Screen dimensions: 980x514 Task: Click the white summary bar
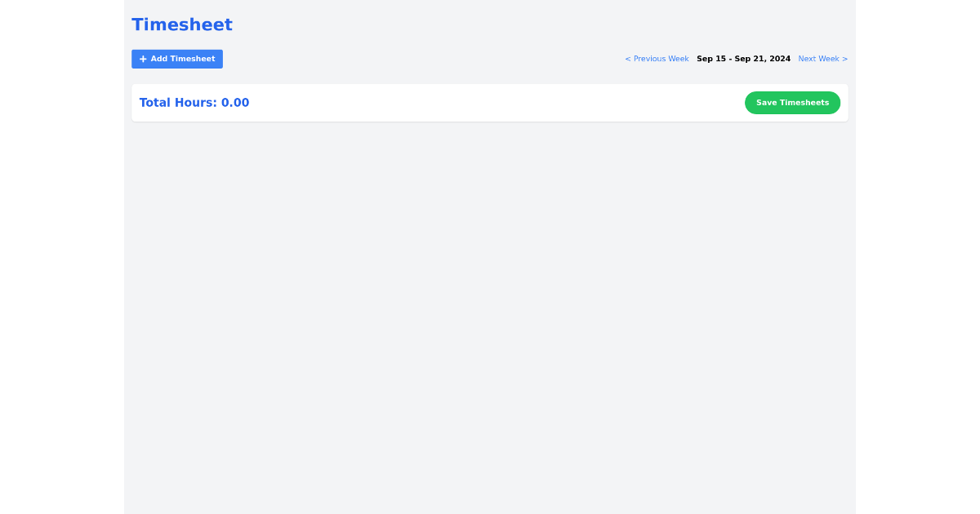(490, 102)
